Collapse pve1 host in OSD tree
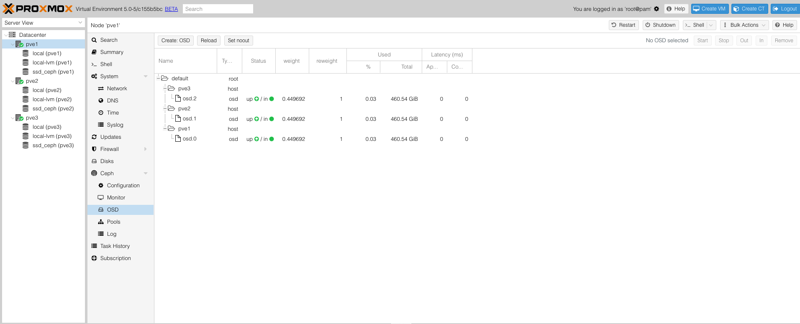 click(165, 128)
